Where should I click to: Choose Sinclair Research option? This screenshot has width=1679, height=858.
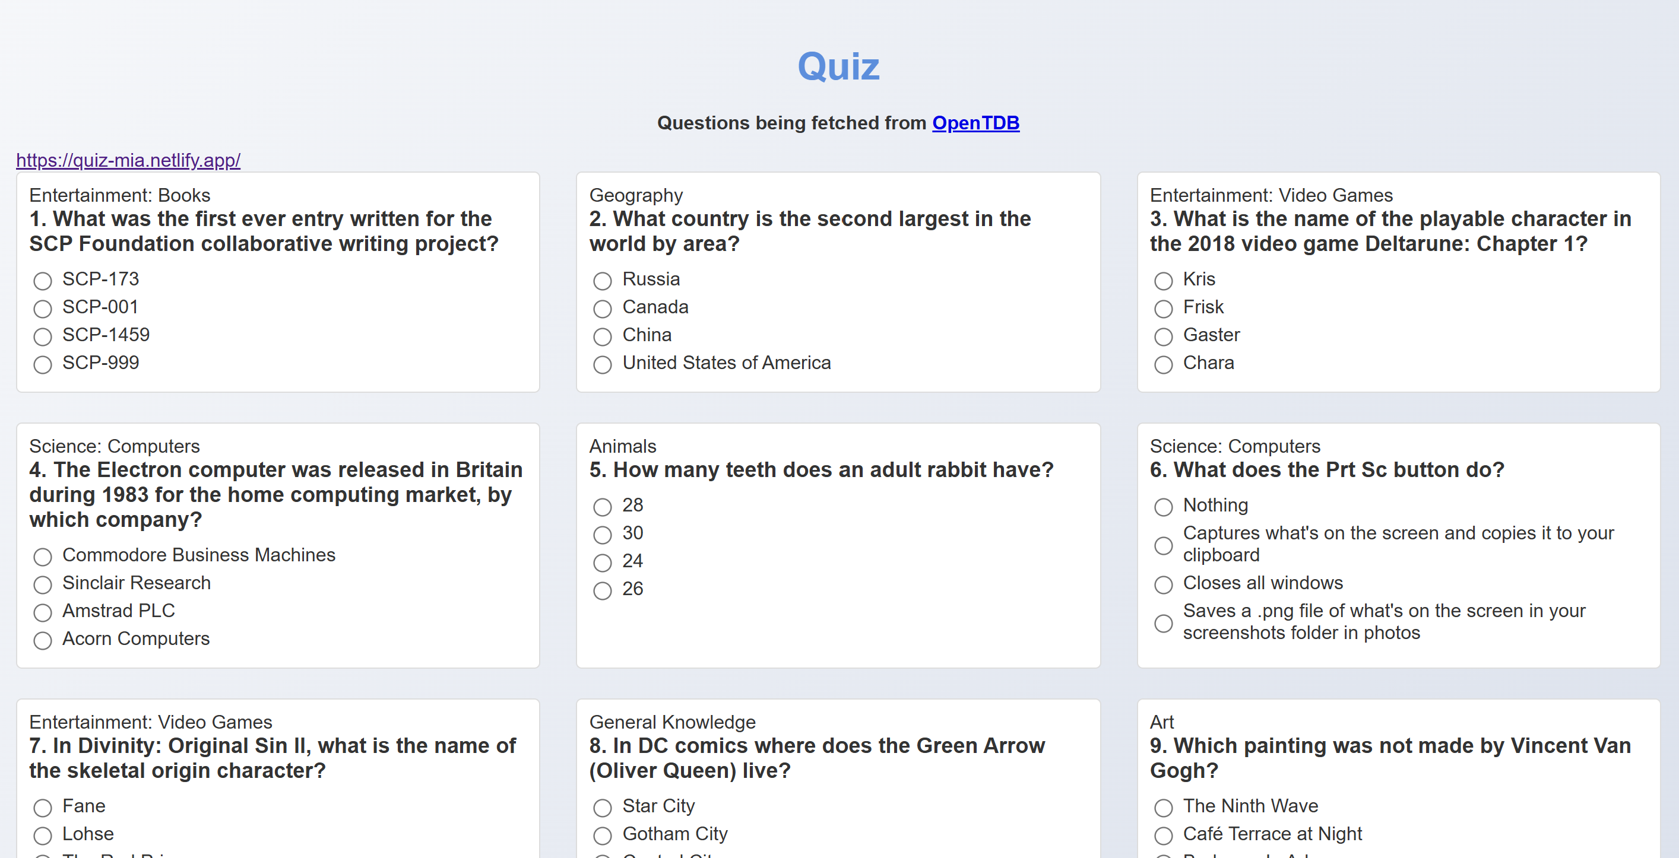click(x=43, y=584)
